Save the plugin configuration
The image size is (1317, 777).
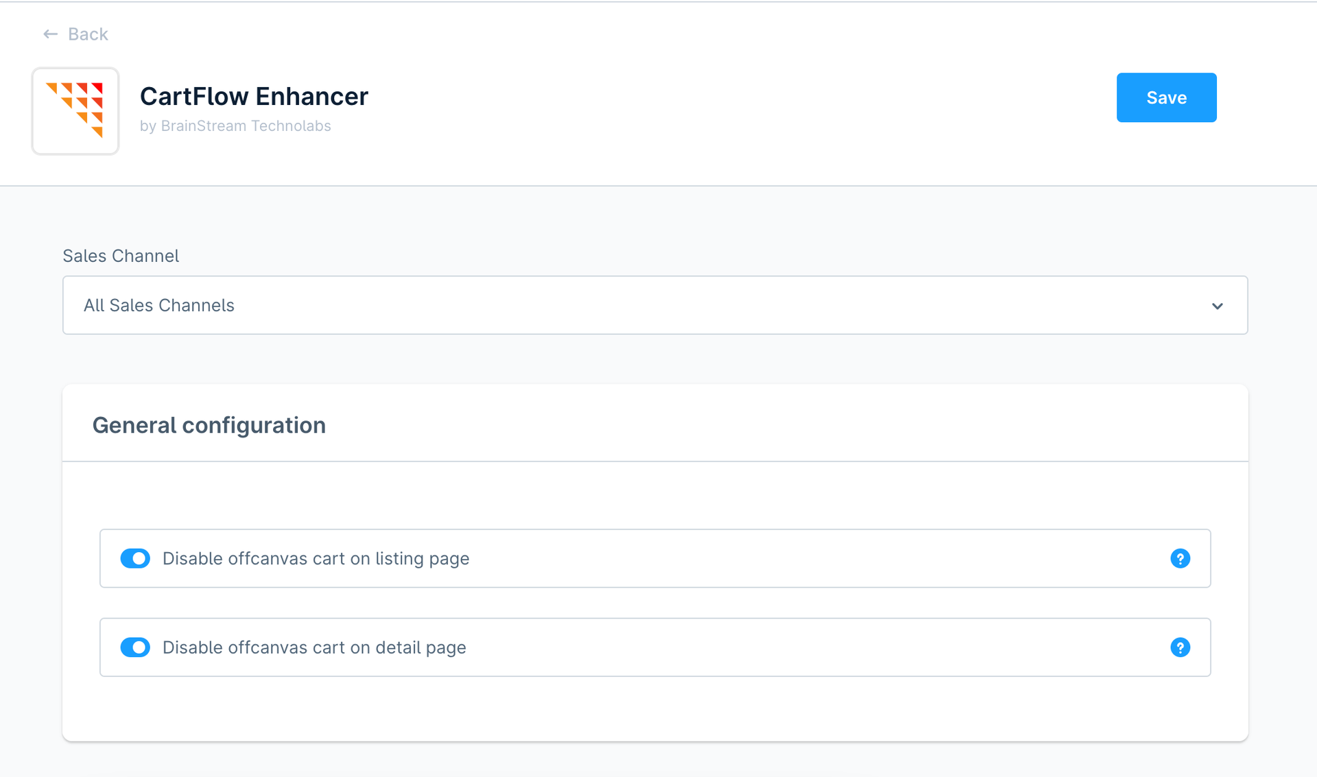click(1166, 97)
